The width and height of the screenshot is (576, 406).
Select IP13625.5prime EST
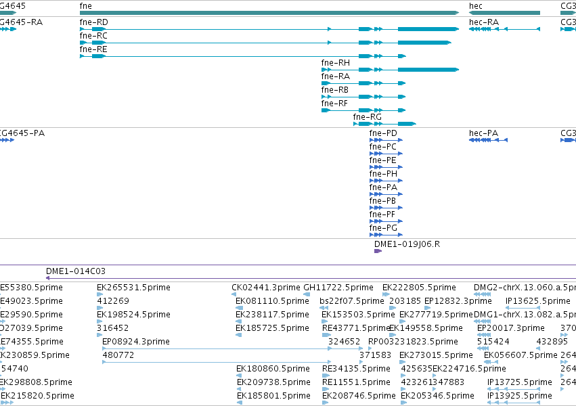pyautogui.click(x=523, y=308)
